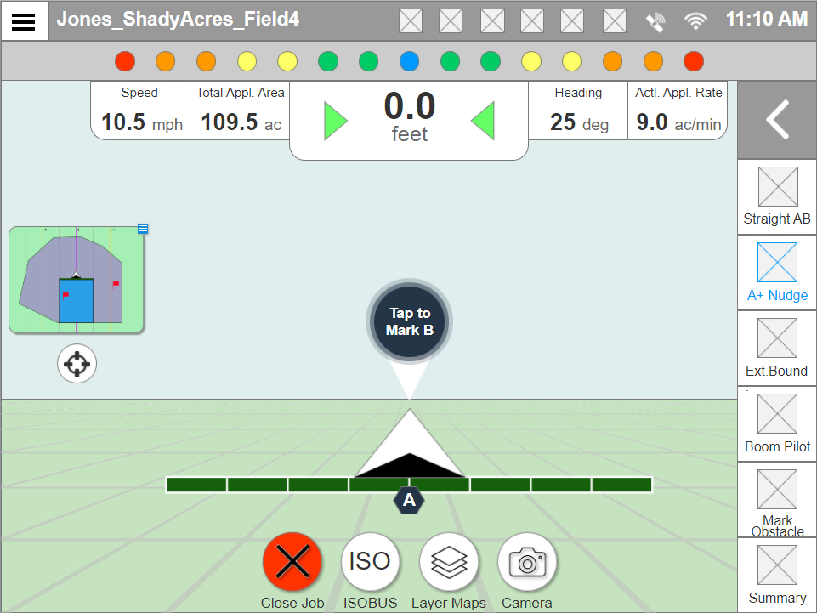Image resolution: width=817 pixels, height=613 pixels.
Task: Enable Boom Pilot automatic section control
Action: [x=776, y=423]
